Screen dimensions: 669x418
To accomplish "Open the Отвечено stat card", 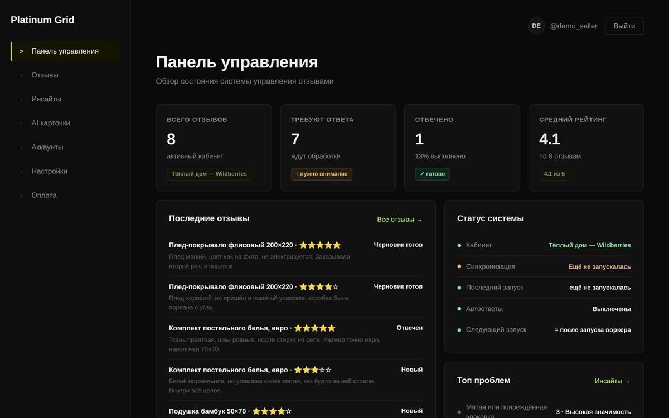I will point(462,148).
